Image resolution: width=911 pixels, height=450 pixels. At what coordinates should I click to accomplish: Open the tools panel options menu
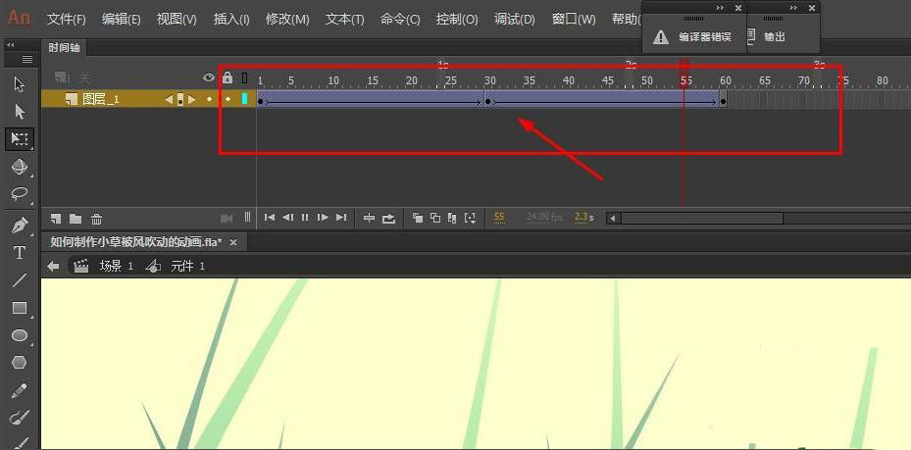[26, 59]
